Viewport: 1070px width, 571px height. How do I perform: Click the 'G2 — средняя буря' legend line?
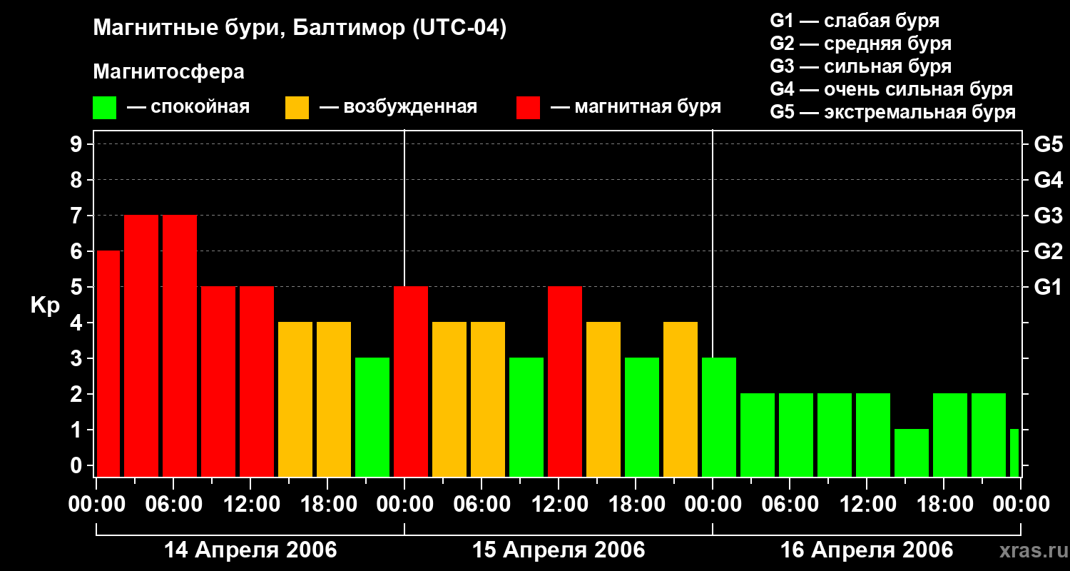(860, 44)
